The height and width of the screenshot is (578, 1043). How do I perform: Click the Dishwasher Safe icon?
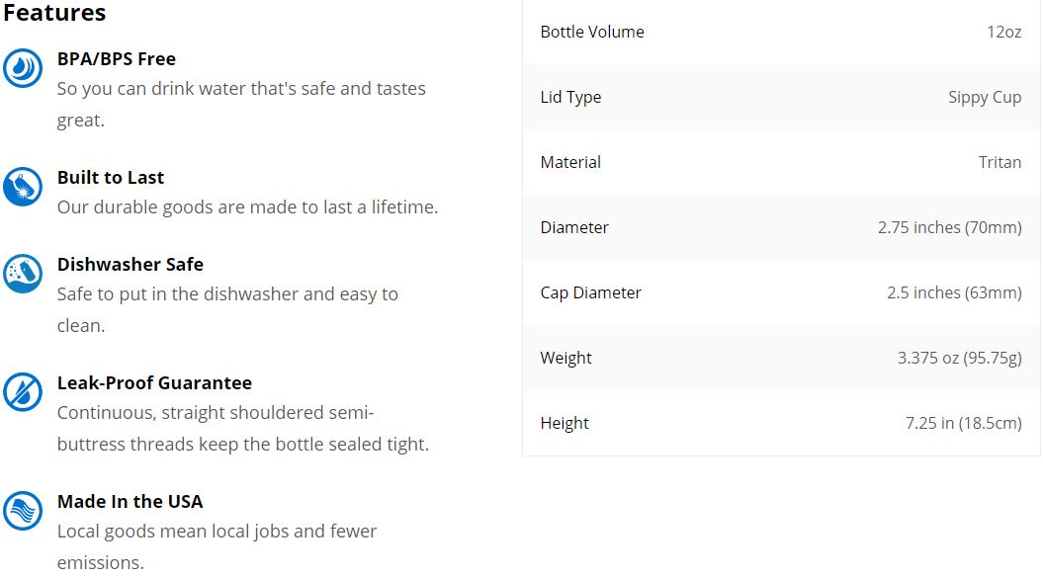pos(23,274)
